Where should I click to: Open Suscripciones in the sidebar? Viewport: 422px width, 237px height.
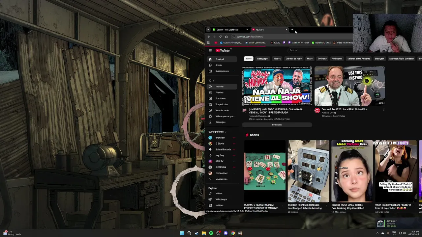point(222,71)
